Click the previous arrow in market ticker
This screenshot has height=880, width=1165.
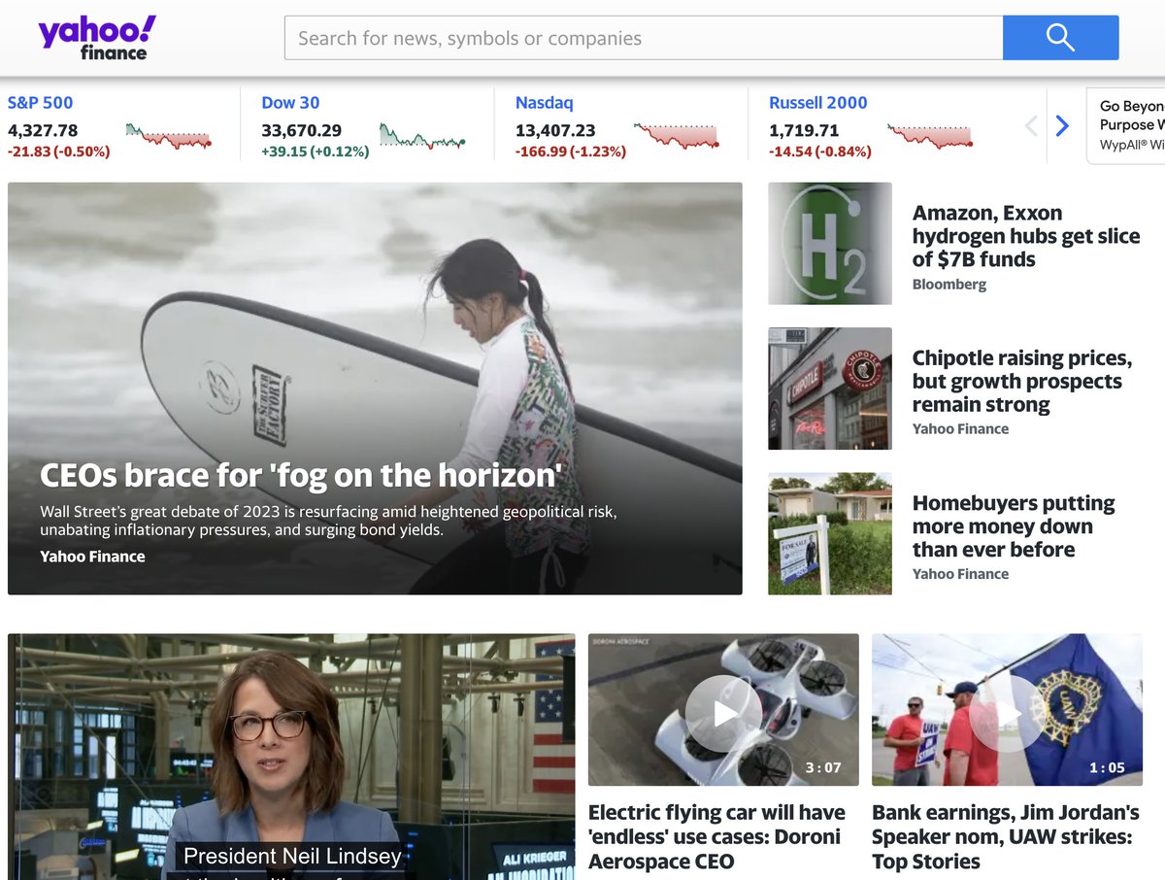tap(1031, 125)
